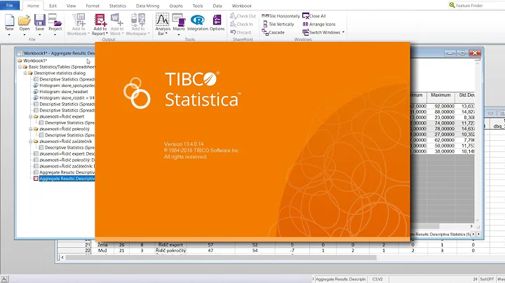Click the Macro icon

coord(179,20)
